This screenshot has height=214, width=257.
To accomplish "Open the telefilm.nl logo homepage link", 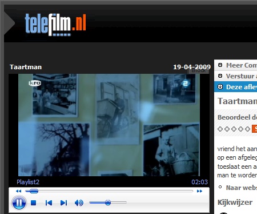I will (55, 25).
